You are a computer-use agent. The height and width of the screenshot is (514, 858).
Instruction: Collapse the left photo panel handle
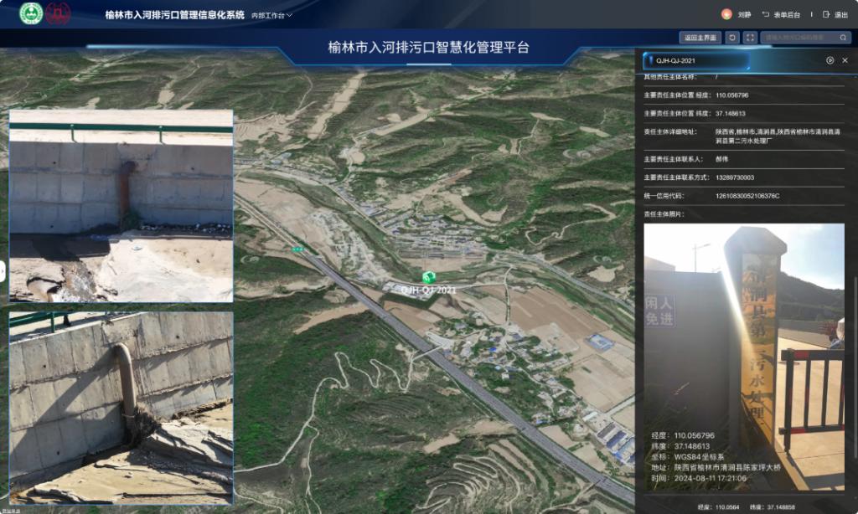click(3, 270)
